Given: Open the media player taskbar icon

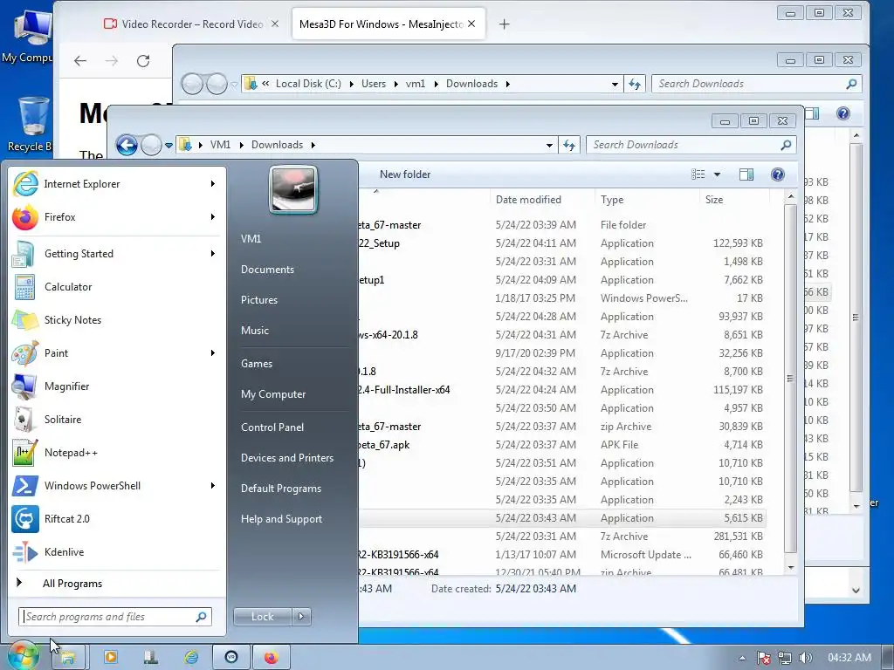Looking at the screenshot, I should click(110, 658).
